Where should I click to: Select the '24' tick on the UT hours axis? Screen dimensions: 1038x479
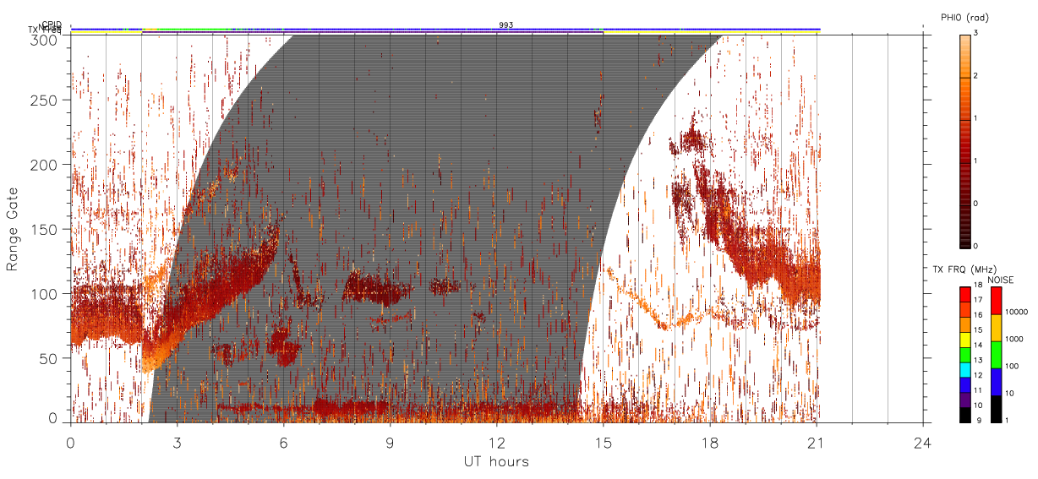click(922, 441)
